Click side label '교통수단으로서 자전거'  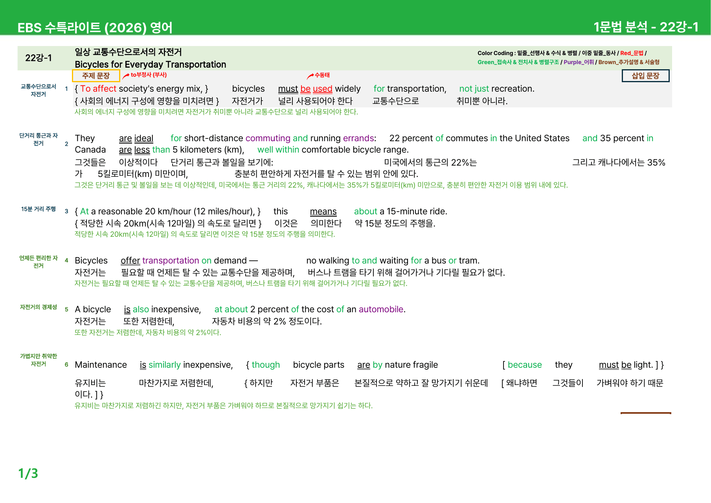click(x=39, y=90)
